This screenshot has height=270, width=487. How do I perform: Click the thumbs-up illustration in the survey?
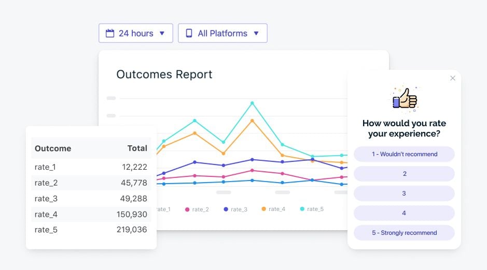[x=405, y=99]
